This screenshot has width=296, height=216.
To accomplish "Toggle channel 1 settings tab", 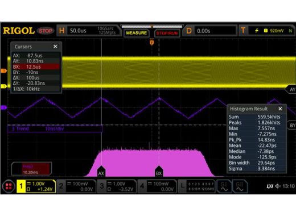I will pyautogui.click(x=36, y=186).
